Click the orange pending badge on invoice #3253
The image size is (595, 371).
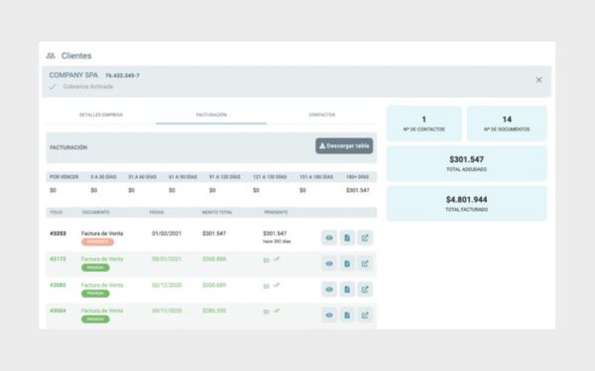pos(97,242)
